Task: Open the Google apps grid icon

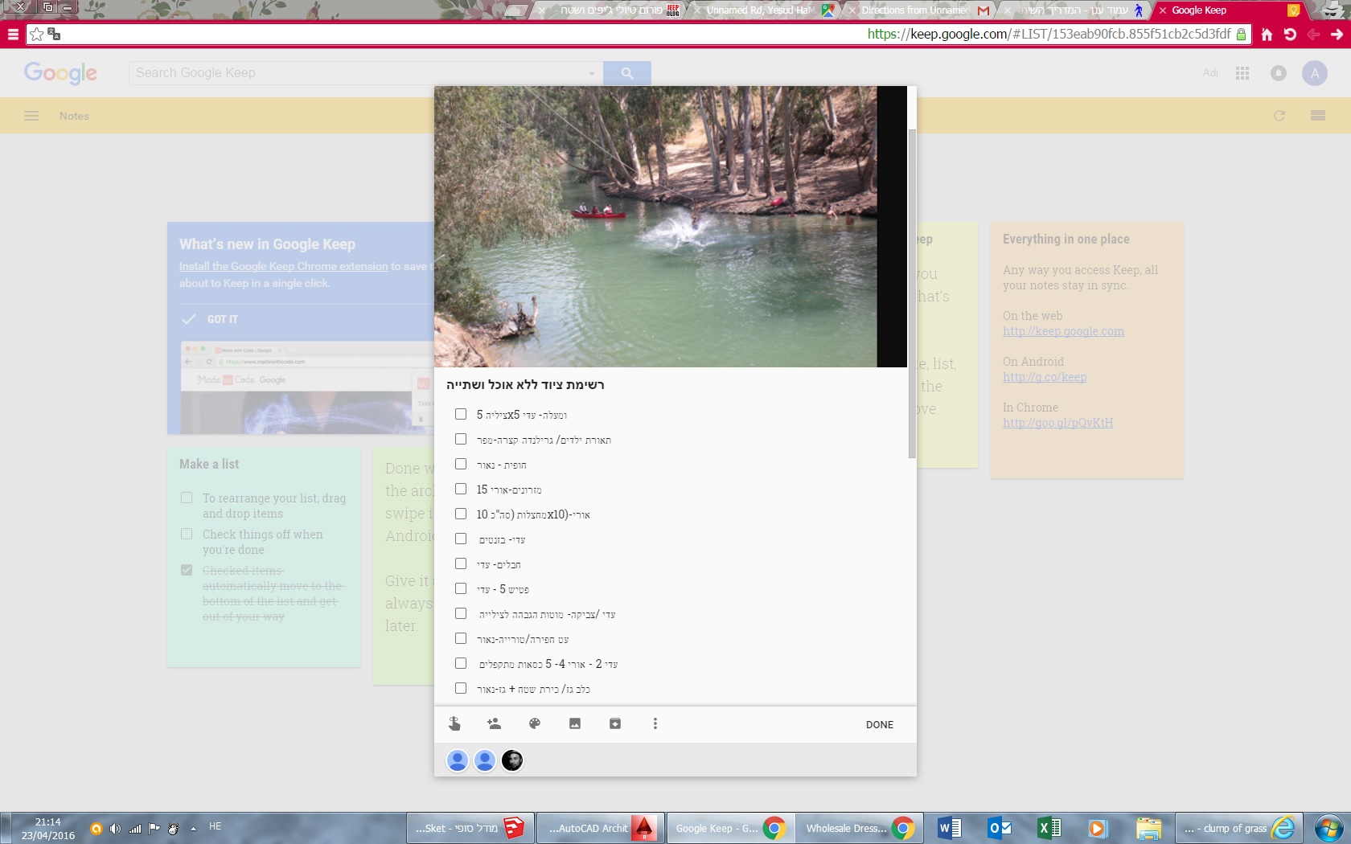Action: [x=1242, y=73]
